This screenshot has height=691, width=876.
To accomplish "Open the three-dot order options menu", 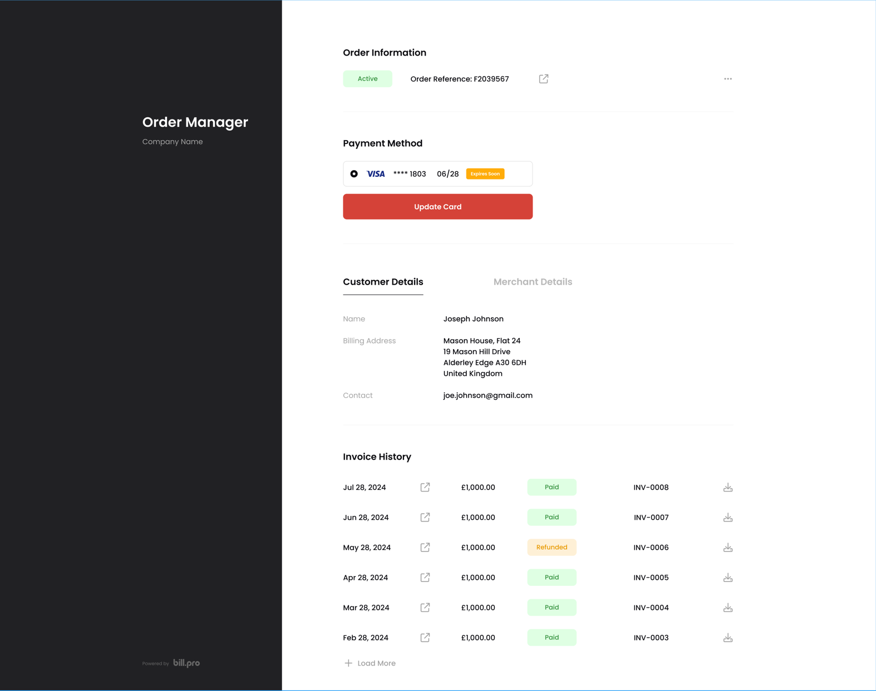I will [x=728, y=79].
